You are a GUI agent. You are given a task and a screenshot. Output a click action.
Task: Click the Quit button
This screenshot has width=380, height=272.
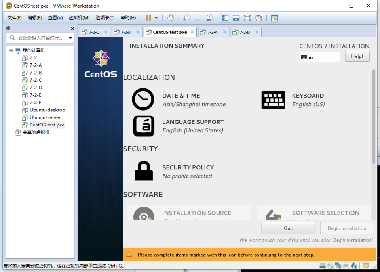pos(288,228)
